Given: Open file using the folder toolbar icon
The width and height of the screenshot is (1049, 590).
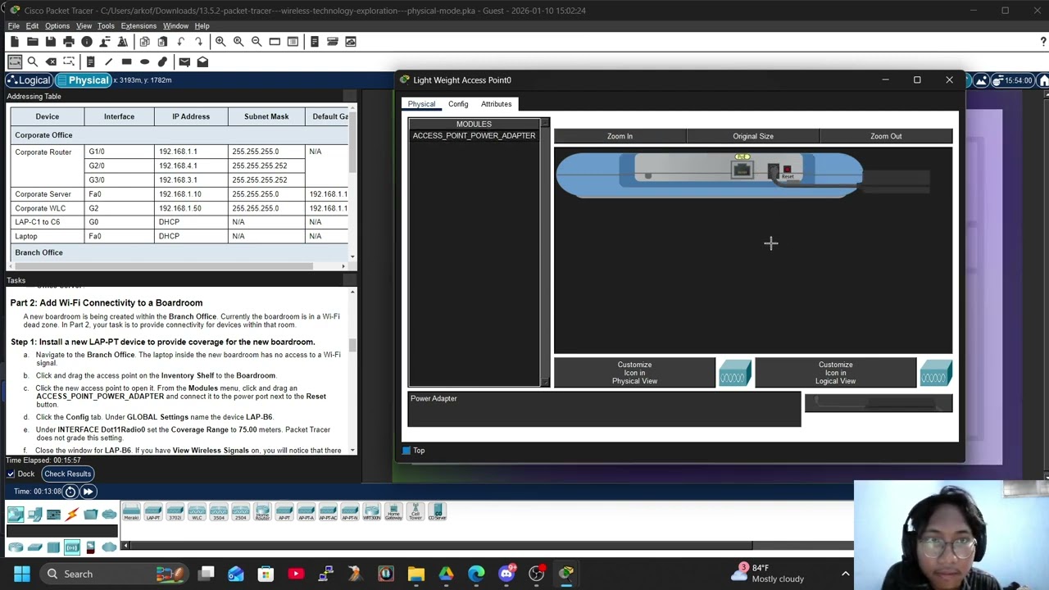Looking at the screenshot, I should [32, 42].
